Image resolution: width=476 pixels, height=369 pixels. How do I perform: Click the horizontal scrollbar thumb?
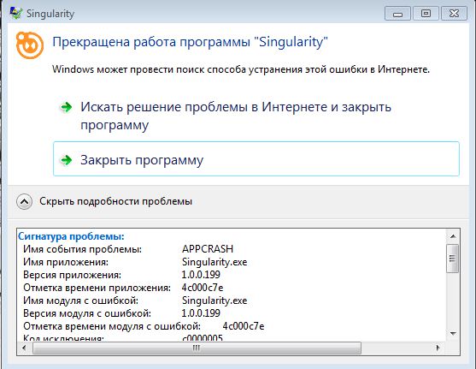coord(197,348)
